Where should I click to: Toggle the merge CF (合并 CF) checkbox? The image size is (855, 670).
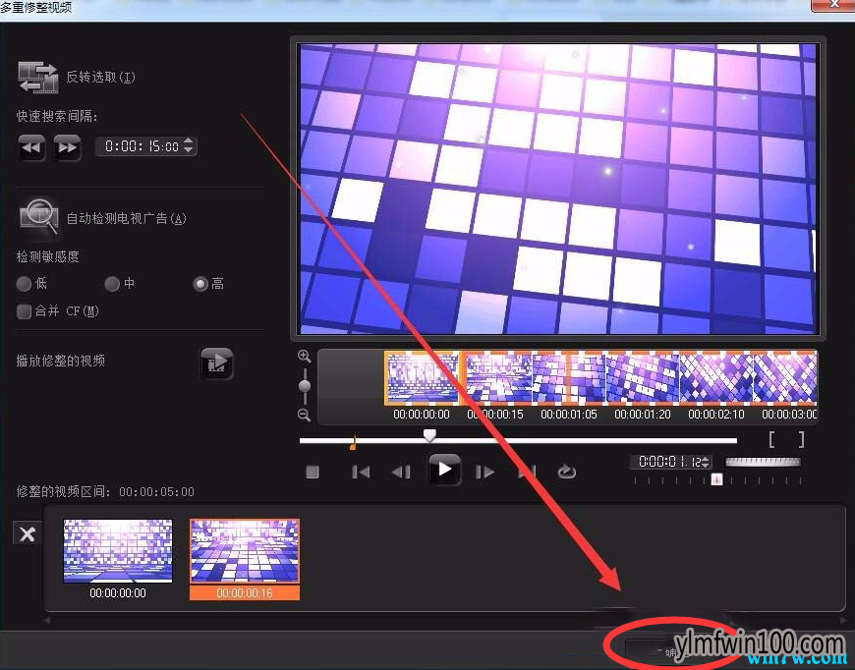coord(24,311)
